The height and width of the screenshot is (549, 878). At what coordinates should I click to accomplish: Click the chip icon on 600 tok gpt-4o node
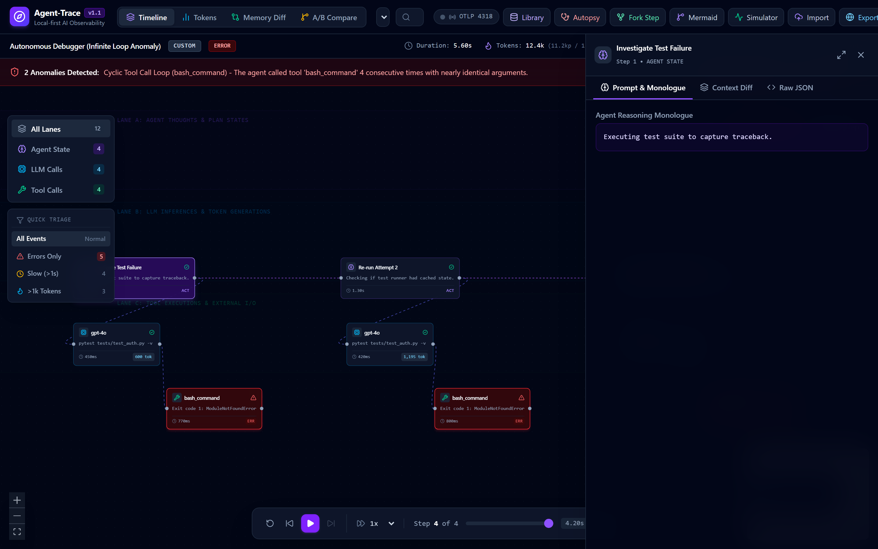(84, 332)
